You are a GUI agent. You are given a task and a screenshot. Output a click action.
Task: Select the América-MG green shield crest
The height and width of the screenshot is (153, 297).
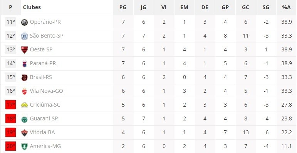click(24, 146)
